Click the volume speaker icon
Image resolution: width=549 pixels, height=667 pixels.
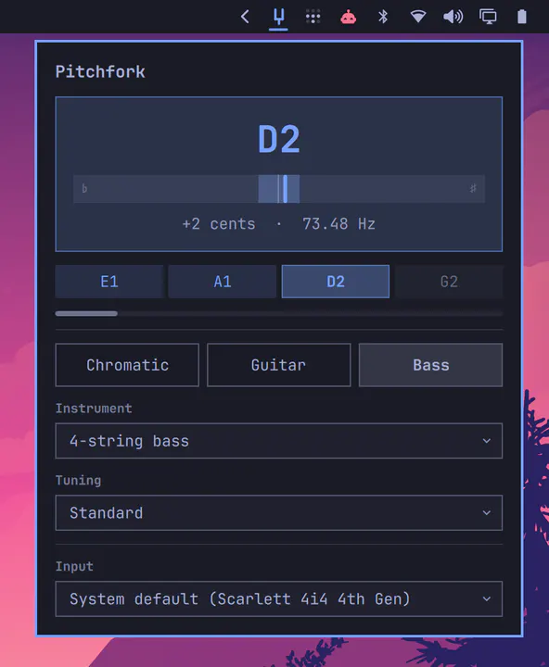pos(453,17)
